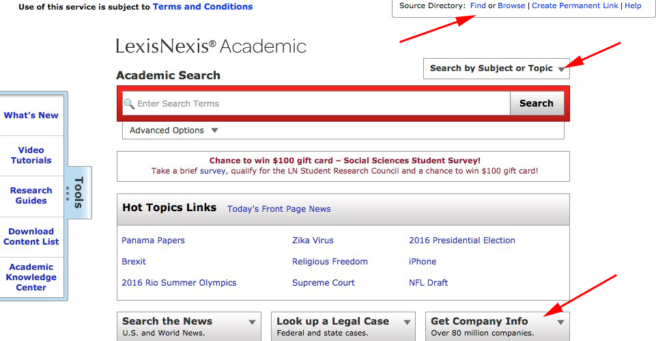Click the gift card survey headline

tap(345, 161)
